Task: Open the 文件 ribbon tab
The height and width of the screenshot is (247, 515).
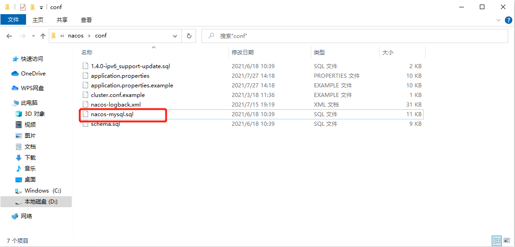Action: [x=13, y=20]
